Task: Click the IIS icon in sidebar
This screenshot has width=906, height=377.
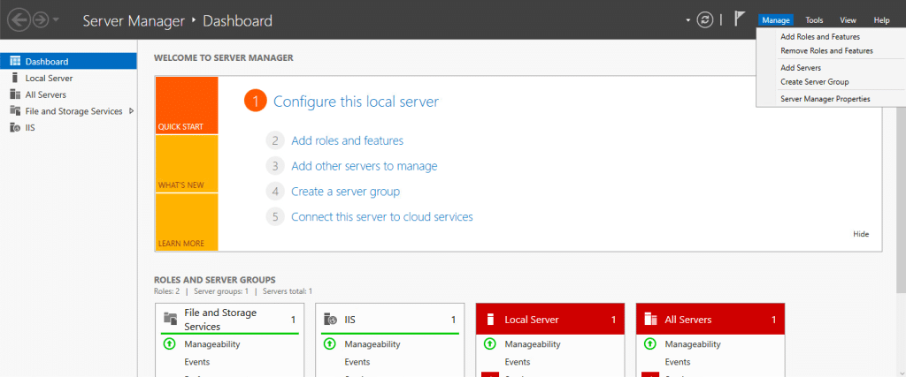Action: click(x=15, y=127)
